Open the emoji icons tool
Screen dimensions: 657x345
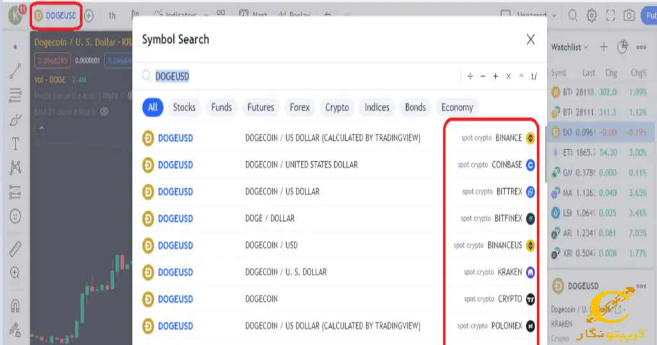click(x=15, y=216)
